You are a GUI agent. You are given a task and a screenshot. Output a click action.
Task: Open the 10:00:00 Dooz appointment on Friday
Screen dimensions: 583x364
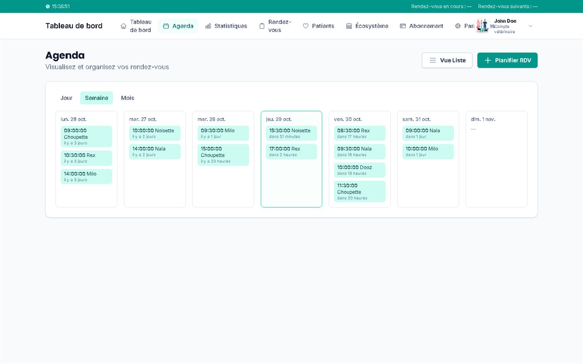[x=360, y=170]
